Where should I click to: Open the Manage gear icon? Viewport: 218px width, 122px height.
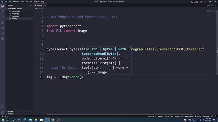pyautogui.click(x=3, y=112)
